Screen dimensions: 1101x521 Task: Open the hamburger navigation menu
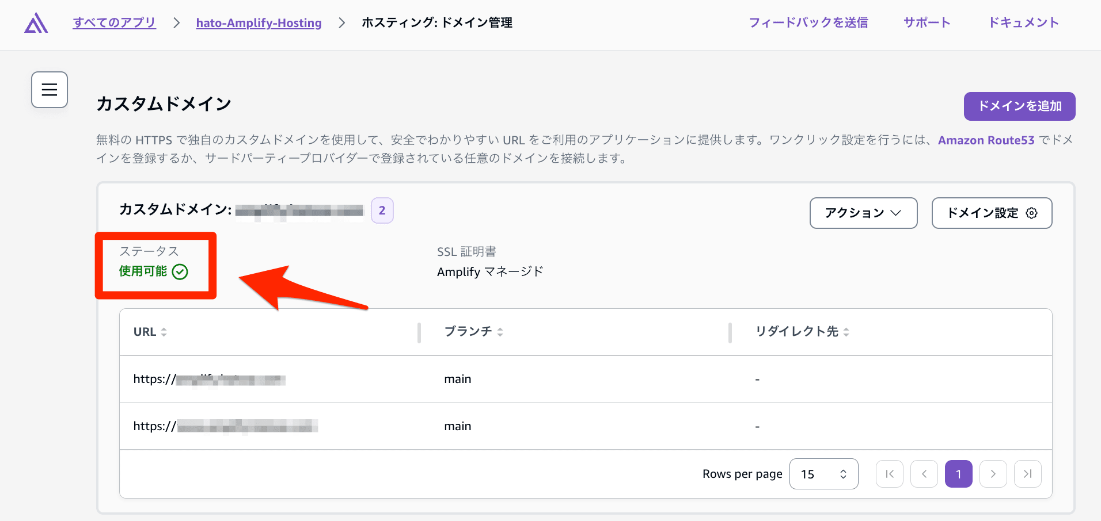tap(50, 90)
